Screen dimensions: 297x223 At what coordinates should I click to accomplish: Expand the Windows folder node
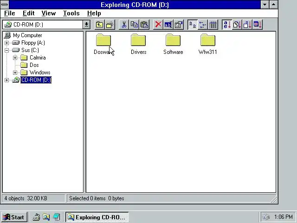(15, 72)
